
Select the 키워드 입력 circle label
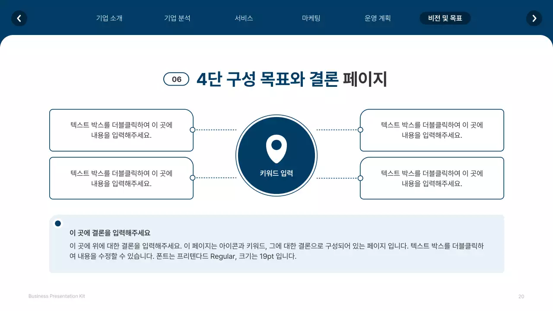click(276, 173)
